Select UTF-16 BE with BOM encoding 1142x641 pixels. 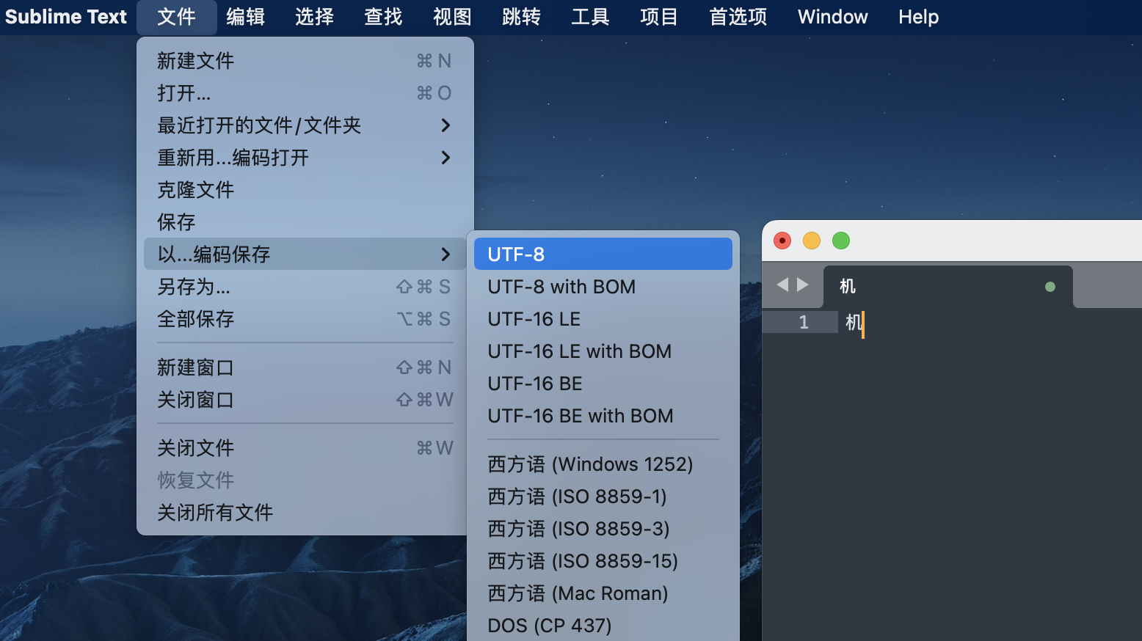603,416
